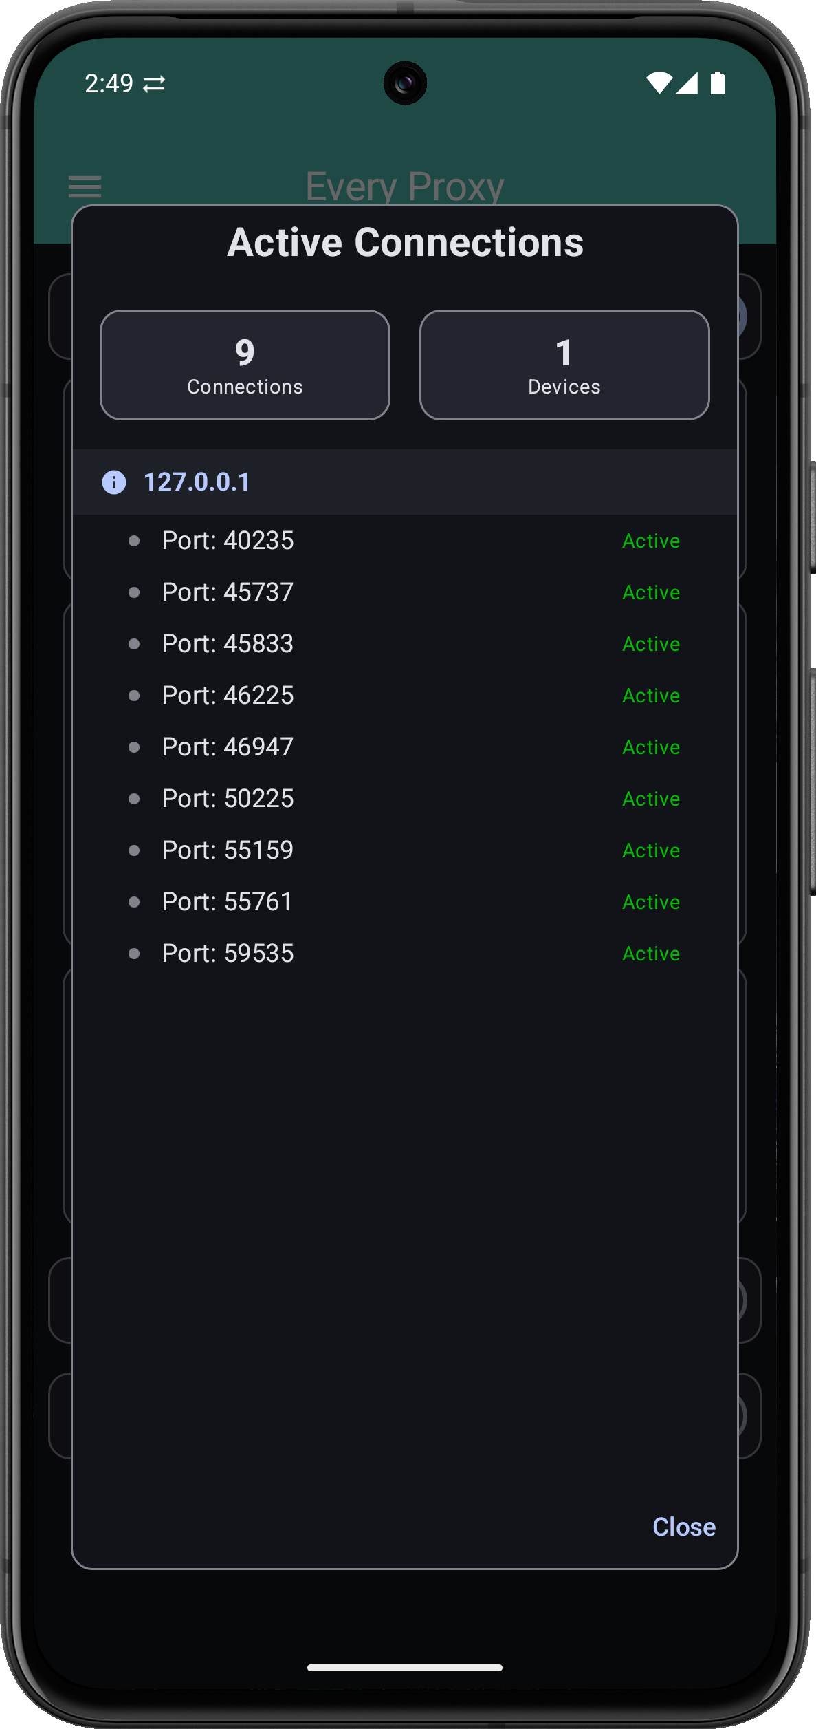
Task: Open the navigation drawer hamburger menu
Action: click(85, 186)
